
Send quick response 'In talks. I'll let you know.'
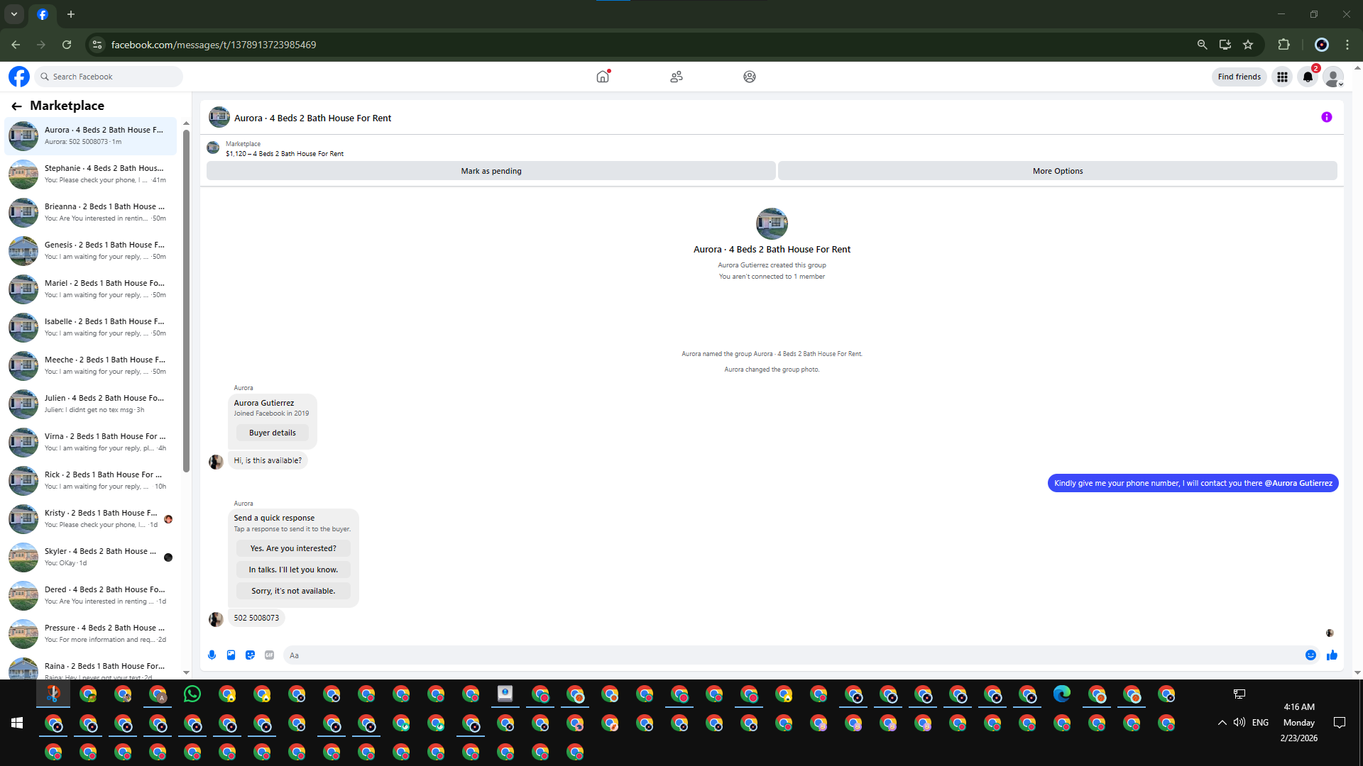coord(293,570)
